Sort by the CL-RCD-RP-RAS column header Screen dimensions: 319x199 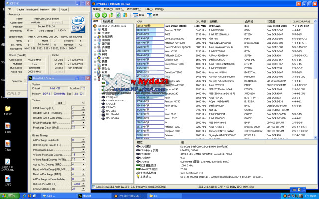[302, 21]
